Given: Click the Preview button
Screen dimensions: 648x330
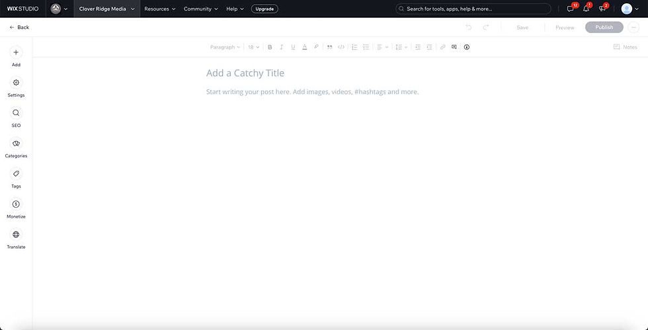Looking at the screenshot, I should (x=565, y=27).
